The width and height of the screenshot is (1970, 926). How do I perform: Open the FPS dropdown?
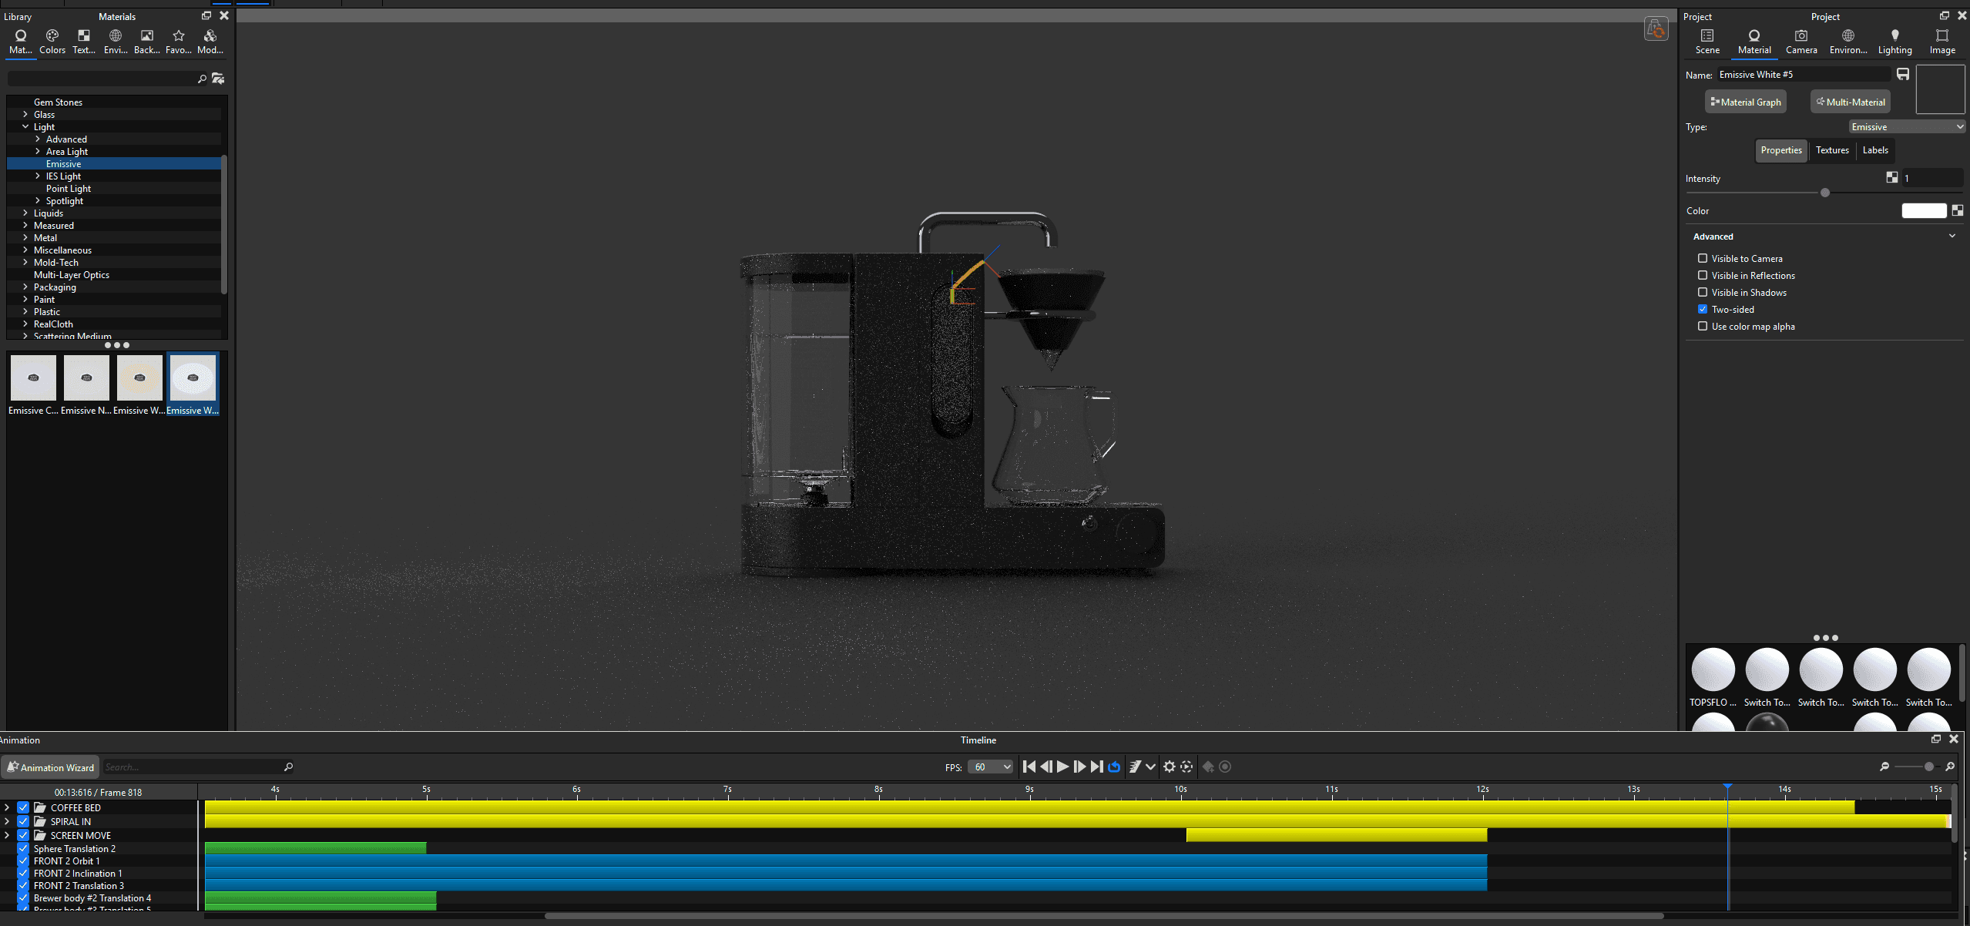click(990, 767)
